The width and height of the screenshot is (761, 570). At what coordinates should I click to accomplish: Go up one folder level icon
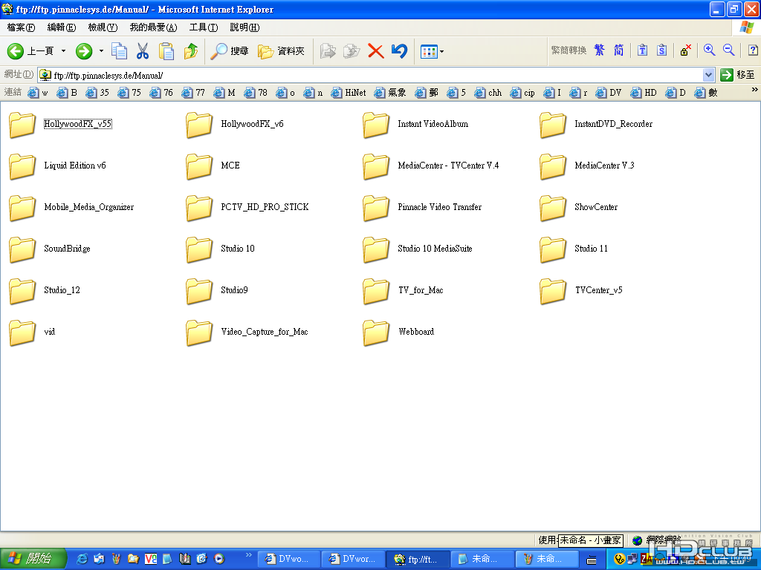pyautogui.click(x=191, y=51)
